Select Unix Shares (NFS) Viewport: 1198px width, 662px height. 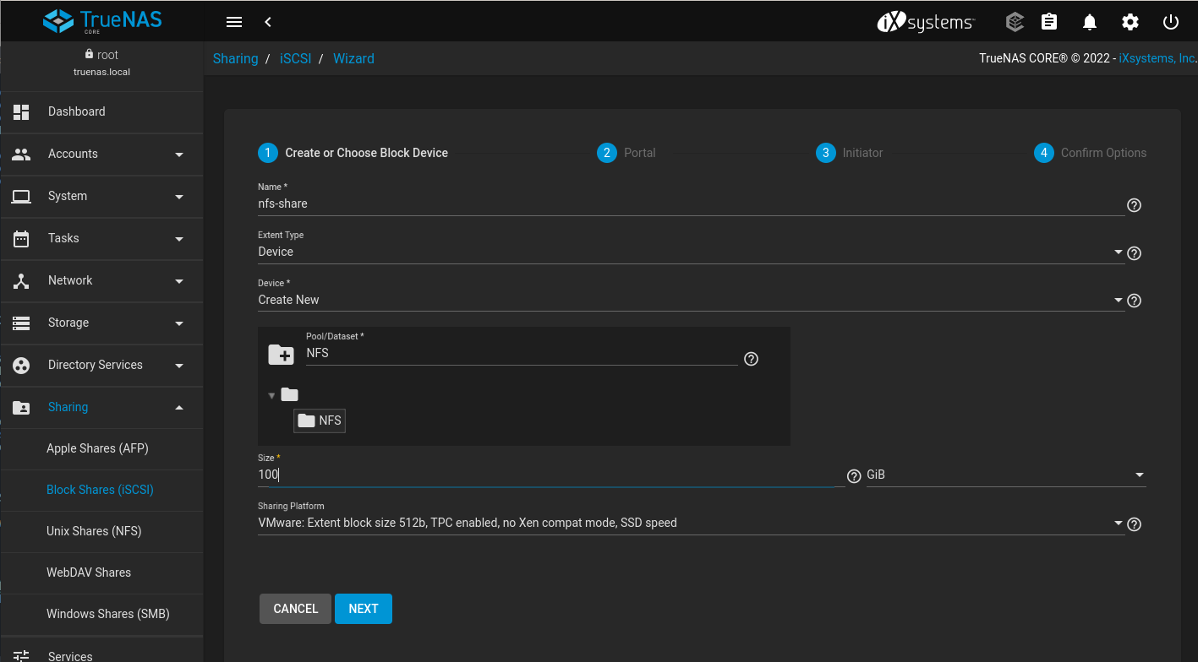tap(101, 531)
